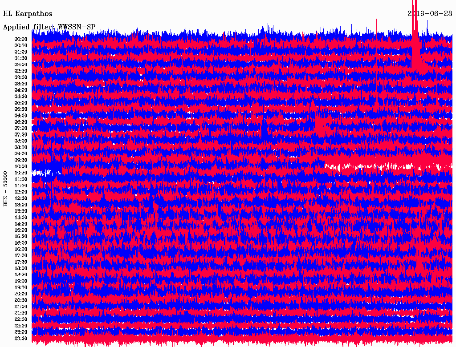
Task: Select the 16:30 time label
Action: pos(21,250)
